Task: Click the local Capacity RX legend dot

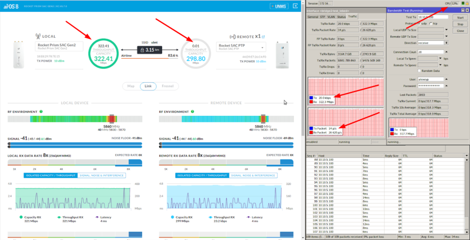Action: tap(21, 217)
